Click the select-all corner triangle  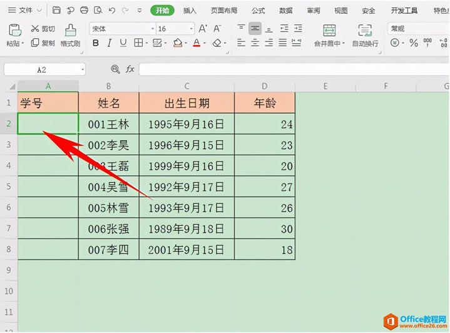point(12,86)
